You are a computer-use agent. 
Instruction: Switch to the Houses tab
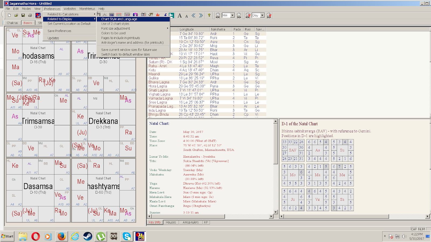pos(171,222)
